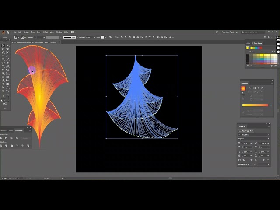Select the Zoom tool

coord(7,91)
